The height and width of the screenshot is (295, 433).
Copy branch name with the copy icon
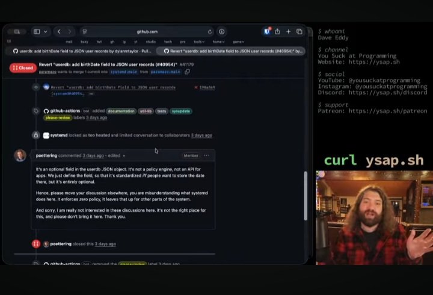click(x=187, y=72)
